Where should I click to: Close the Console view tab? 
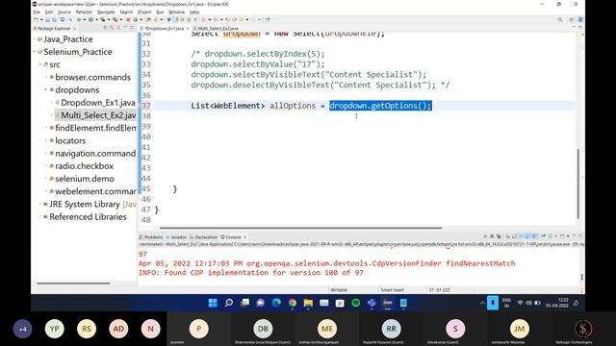pos(244,237)
